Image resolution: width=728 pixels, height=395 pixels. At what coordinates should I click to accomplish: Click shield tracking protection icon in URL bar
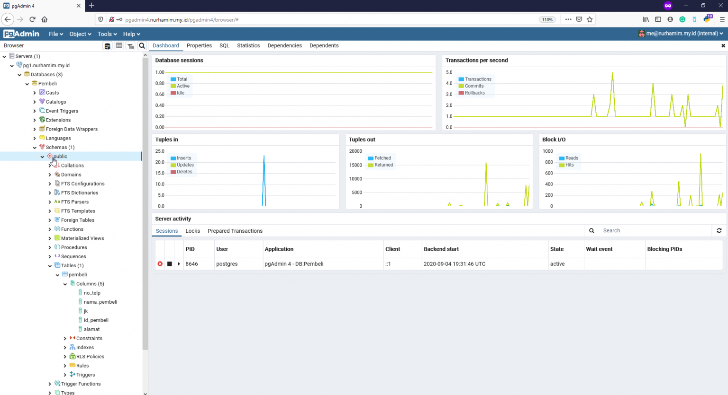click(x=100, y=19)
